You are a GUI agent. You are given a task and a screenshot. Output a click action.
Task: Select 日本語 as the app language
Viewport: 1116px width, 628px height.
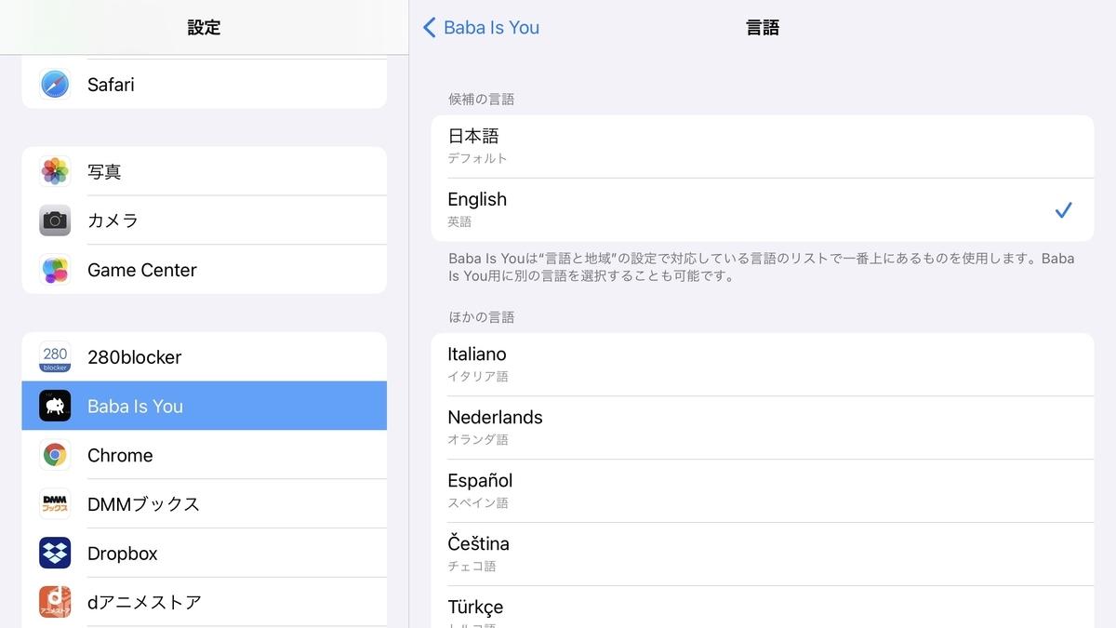763,146
